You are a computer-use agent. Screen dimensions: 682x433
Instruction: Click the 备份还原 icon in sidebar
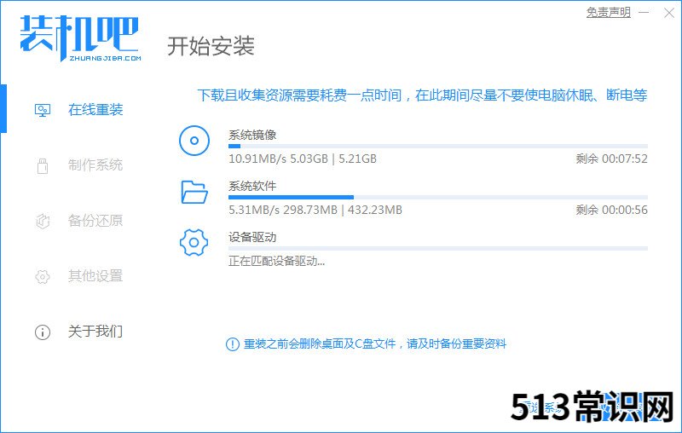(x=43, y=221)
